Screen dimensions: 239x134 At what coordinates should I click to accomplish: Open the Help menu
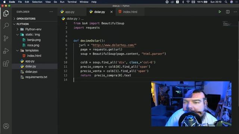(94, 2)
